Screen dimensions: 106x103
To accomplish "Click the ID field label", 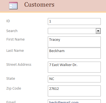I will [x=8, y=21].
